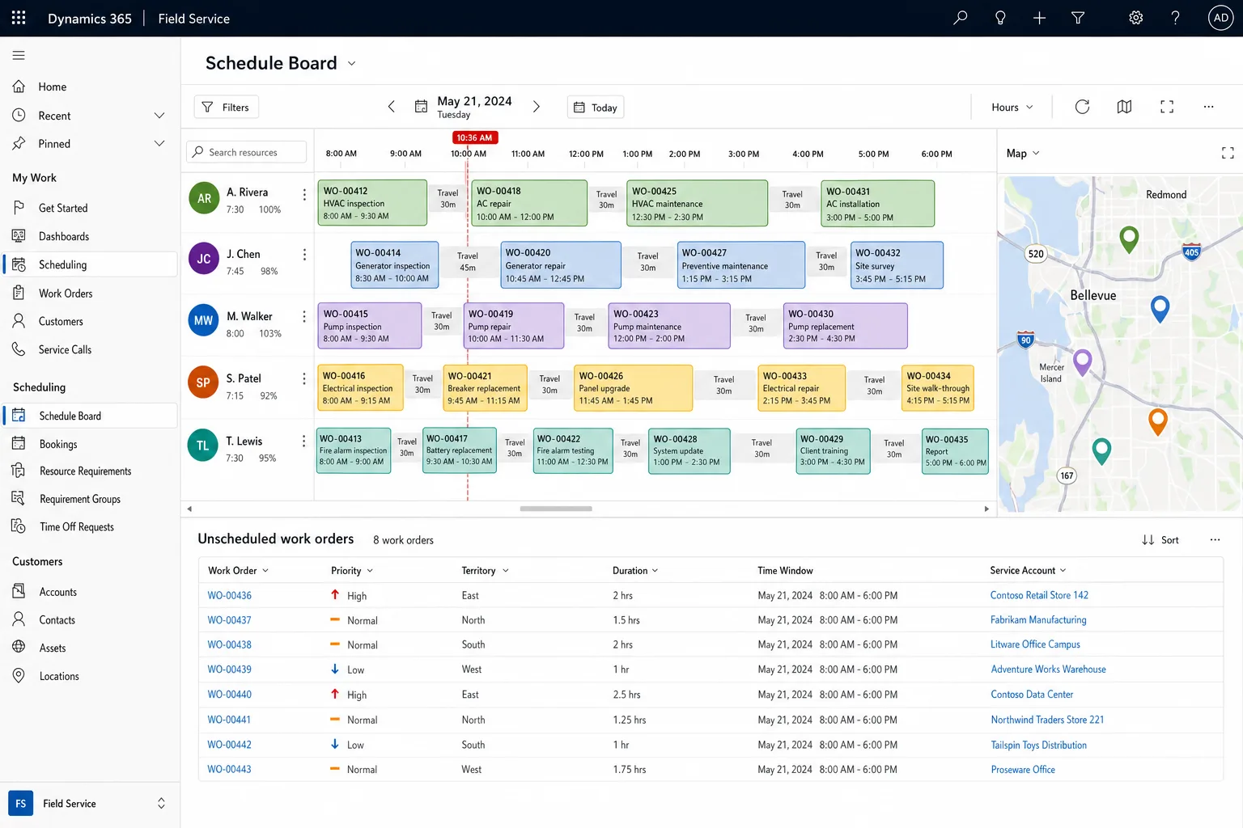Open the Hours view dropdown

(x=1012, y=107)
